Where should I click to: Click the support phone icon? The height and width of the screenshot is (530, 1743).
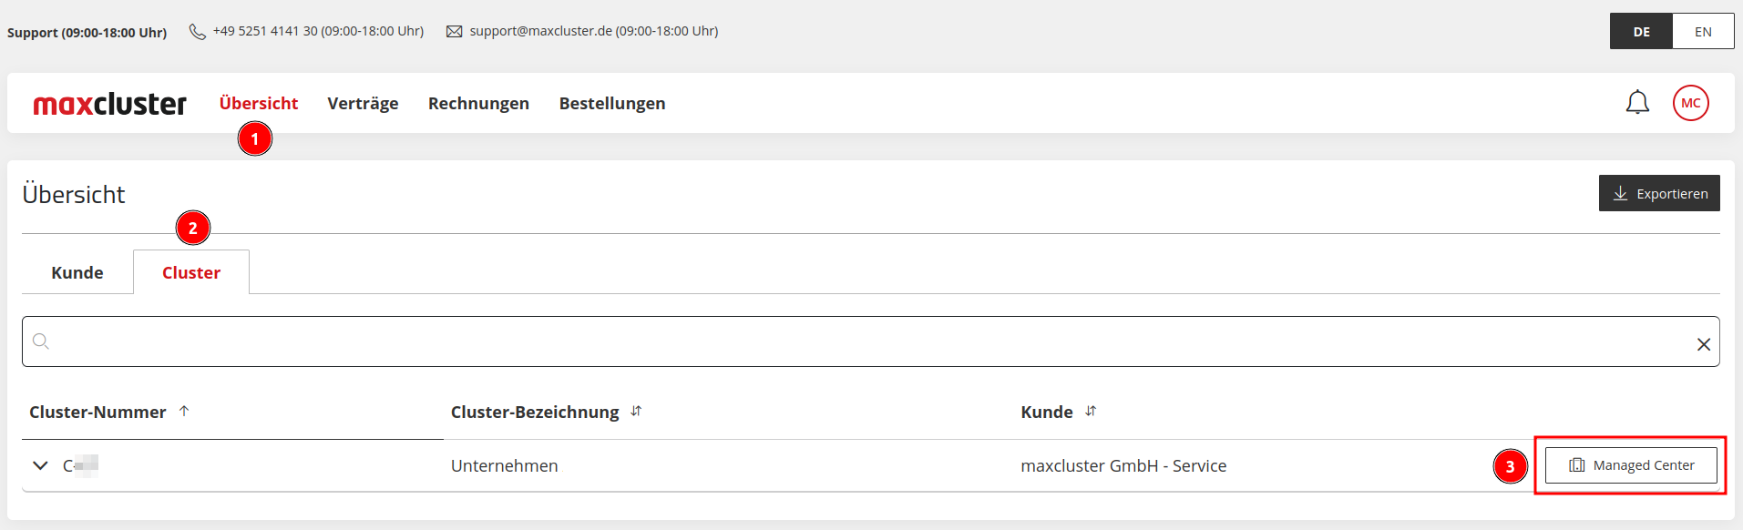pyautogui.click(x=197, y=31)
